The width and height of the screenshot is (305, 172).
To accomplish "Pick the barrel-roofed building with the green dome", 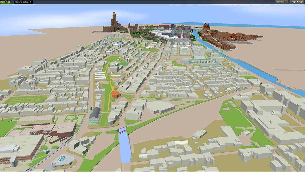I will [x=95, y=115].
